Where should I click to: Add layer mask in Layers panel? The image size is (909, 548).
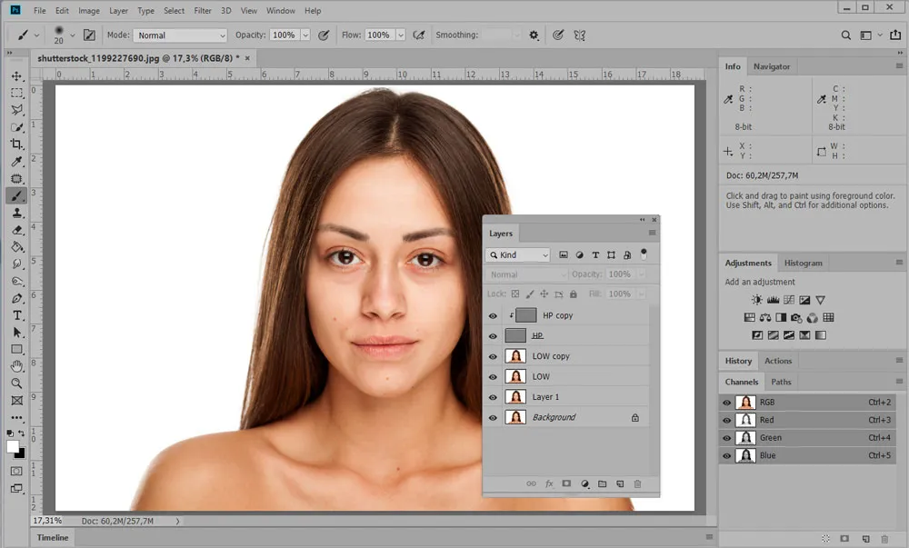tap(566, 483)
